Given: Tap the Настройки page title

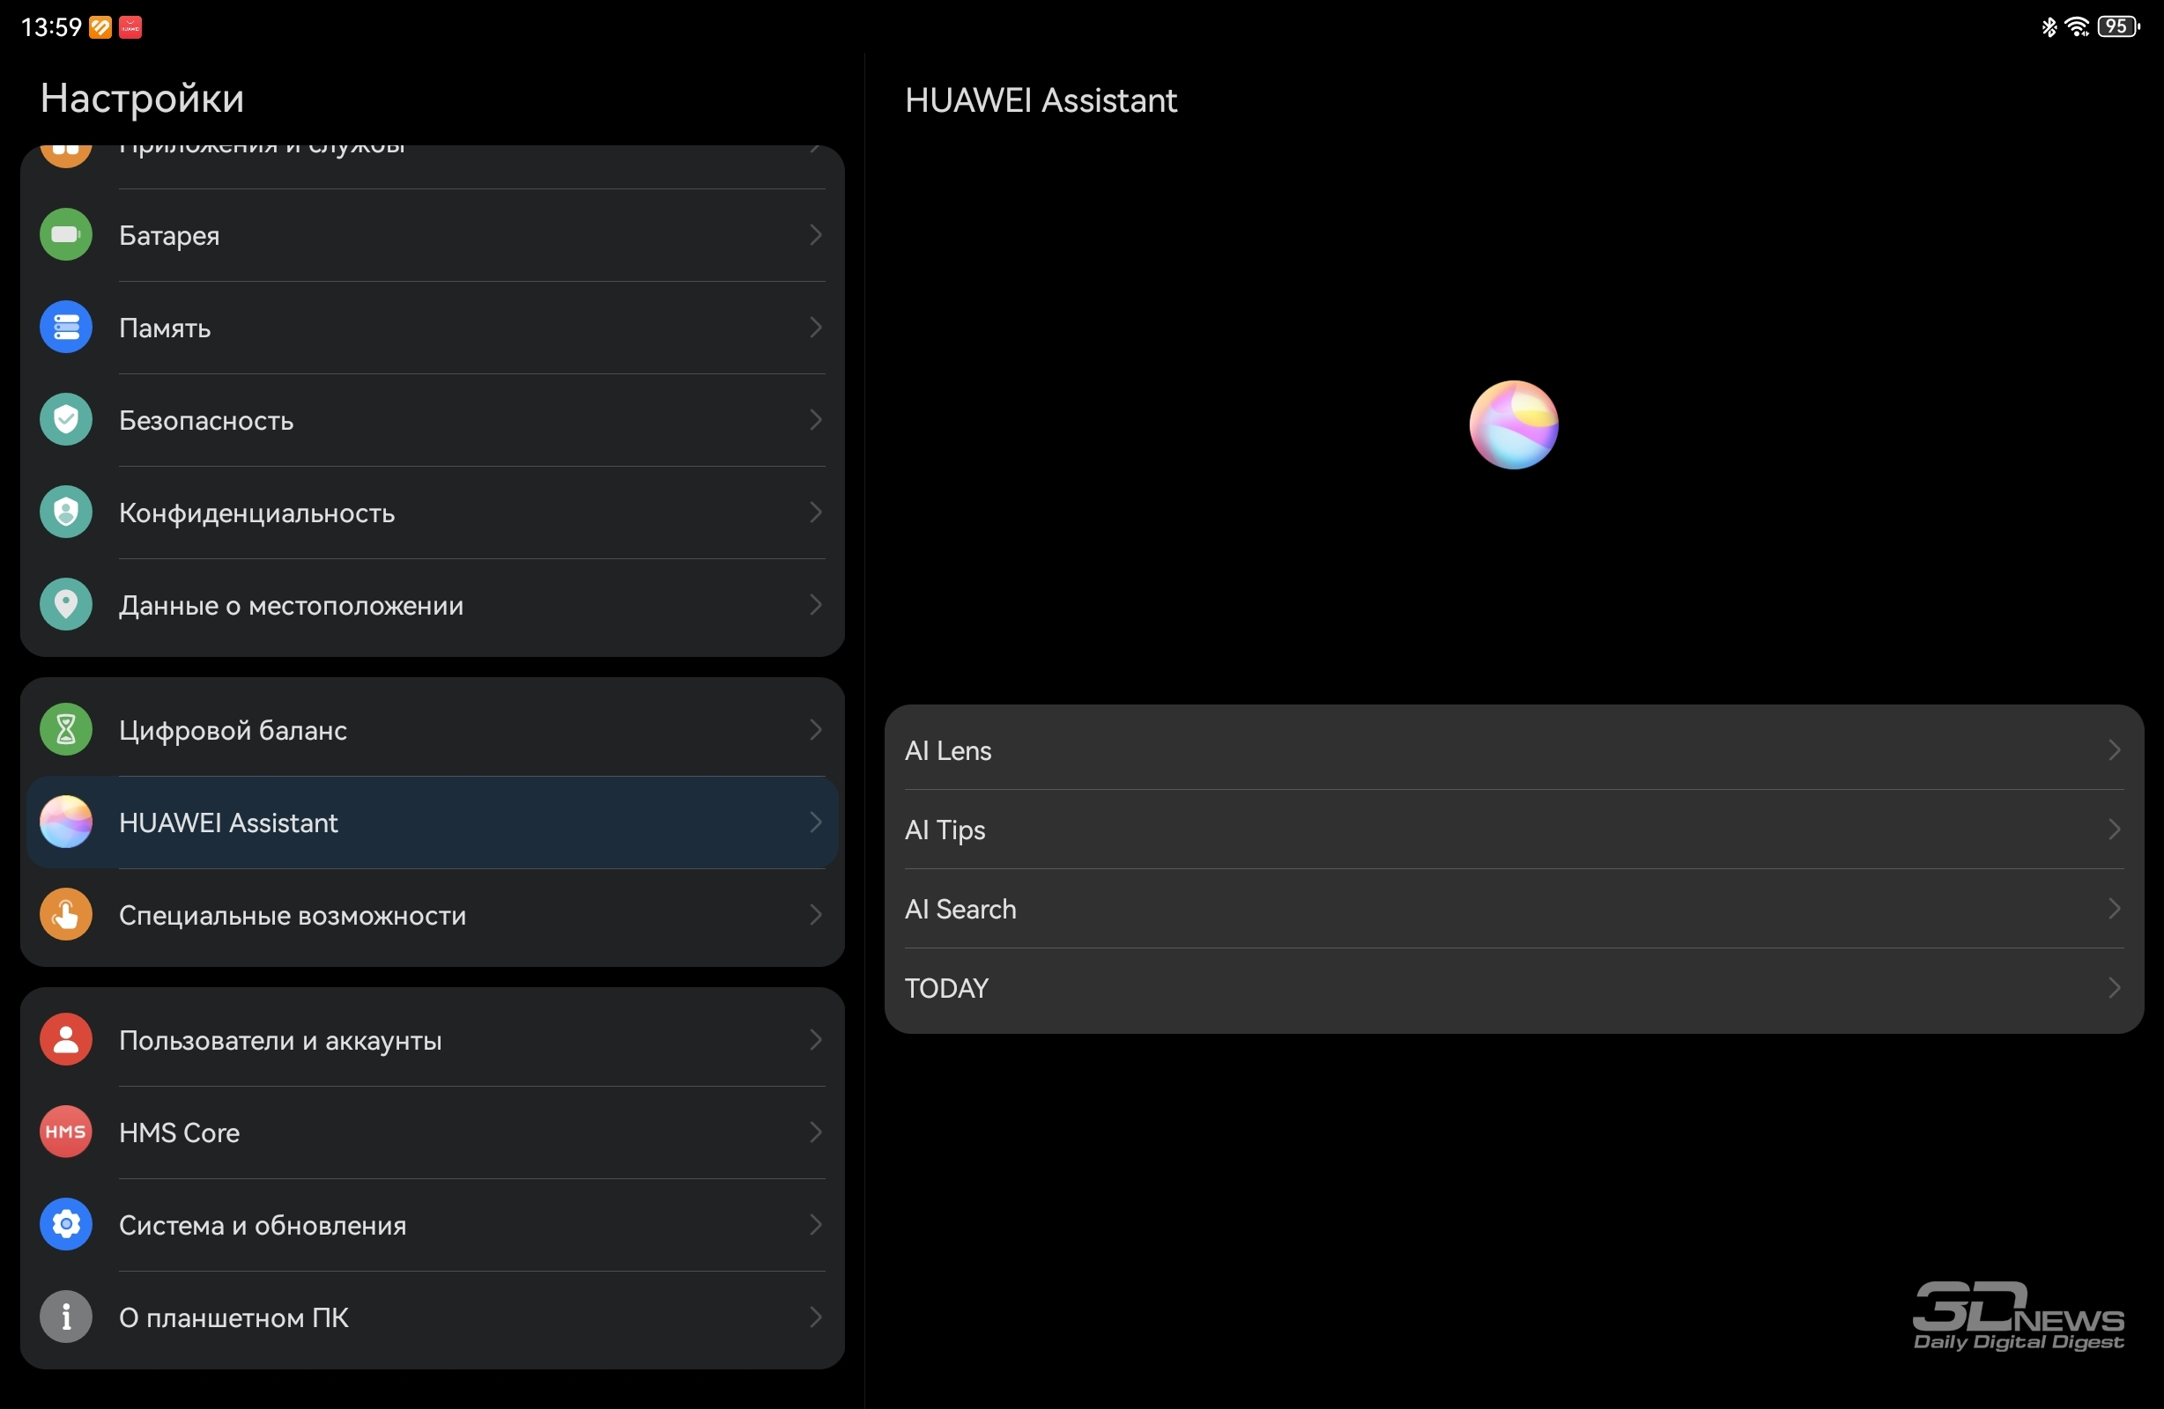Looking at the screenshot, I should [x=142, y=100].
